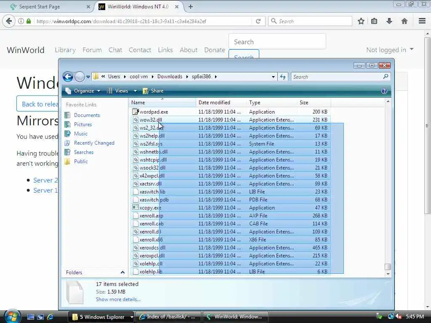Viewport: 431px width, 323px height.
Task: Expand the Views dropdown arrow
Action: click(x=135, y=91)
